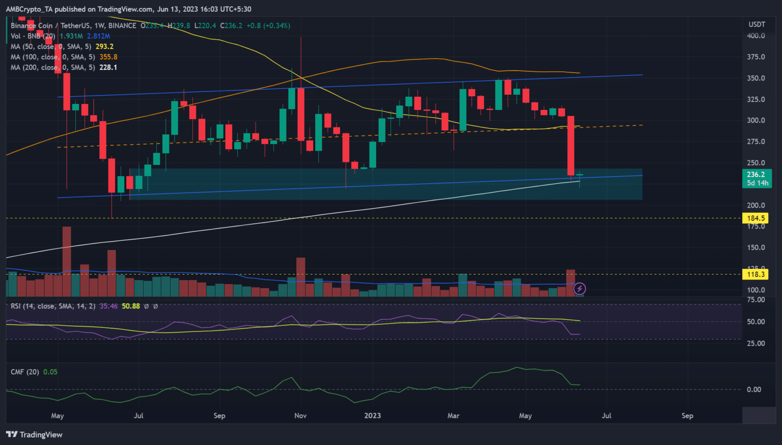
Task: Click the green doji candle at current week
Action: 579,176
